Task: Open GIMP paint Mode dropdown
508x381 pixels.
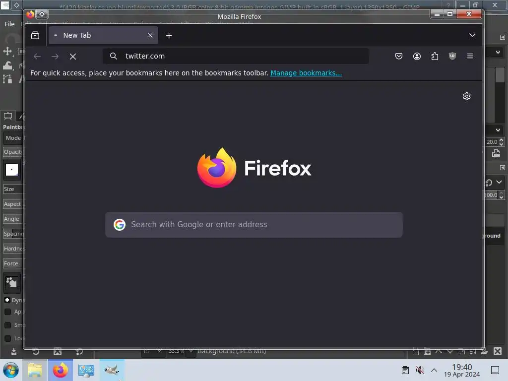Action: (x=13, y=138)
